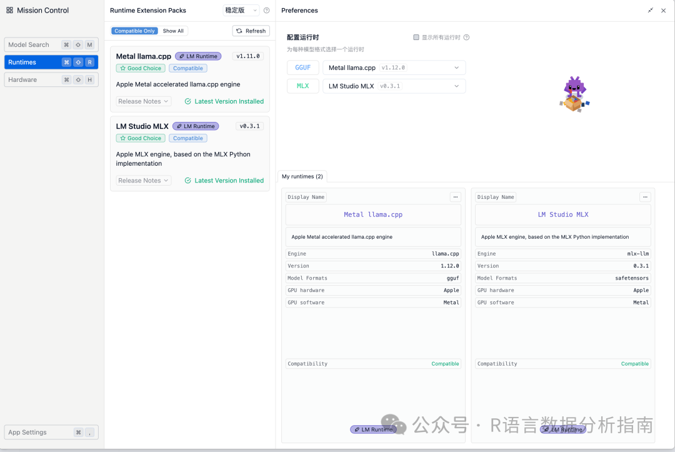This screenshot has height=452, width=675.
Task: Open more options for Metal llama.cpp runtime card
Action: coord(456,197)
